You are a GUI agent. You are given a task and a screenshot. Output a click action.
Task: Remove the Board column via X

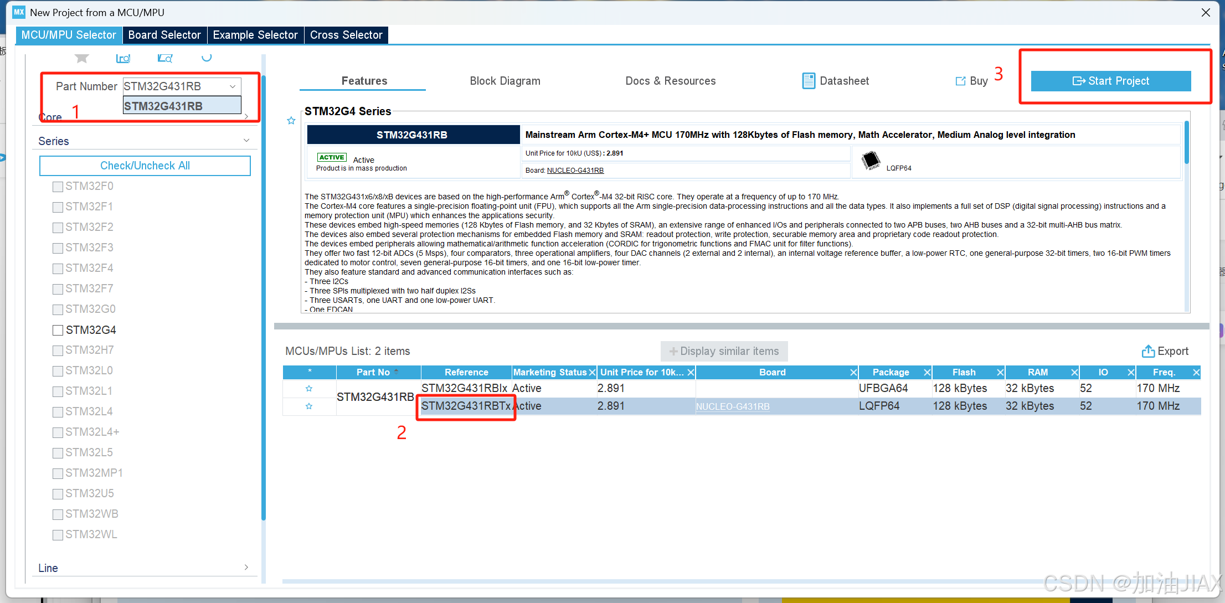click(x=853, y=373)
